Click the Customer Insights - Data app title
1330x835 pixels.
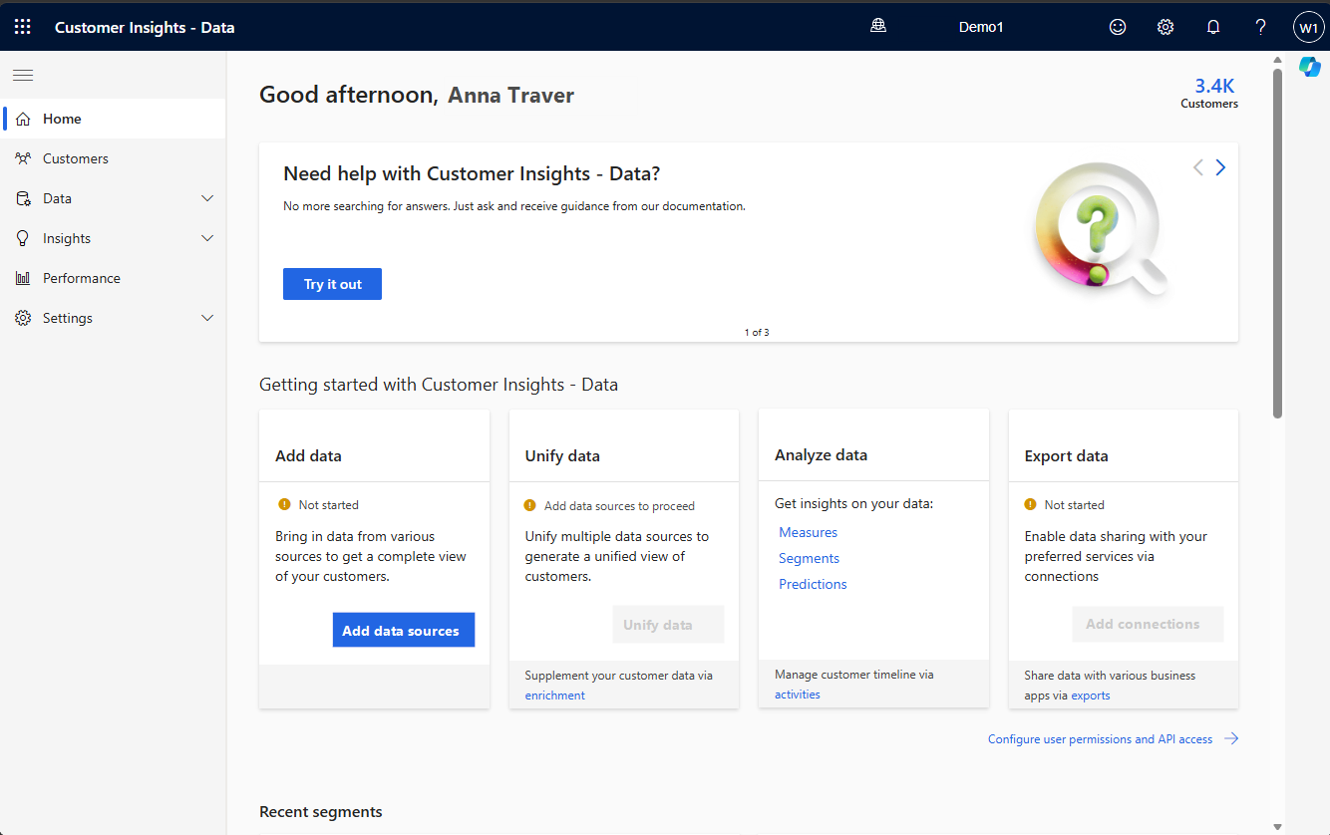pos(145,27)
